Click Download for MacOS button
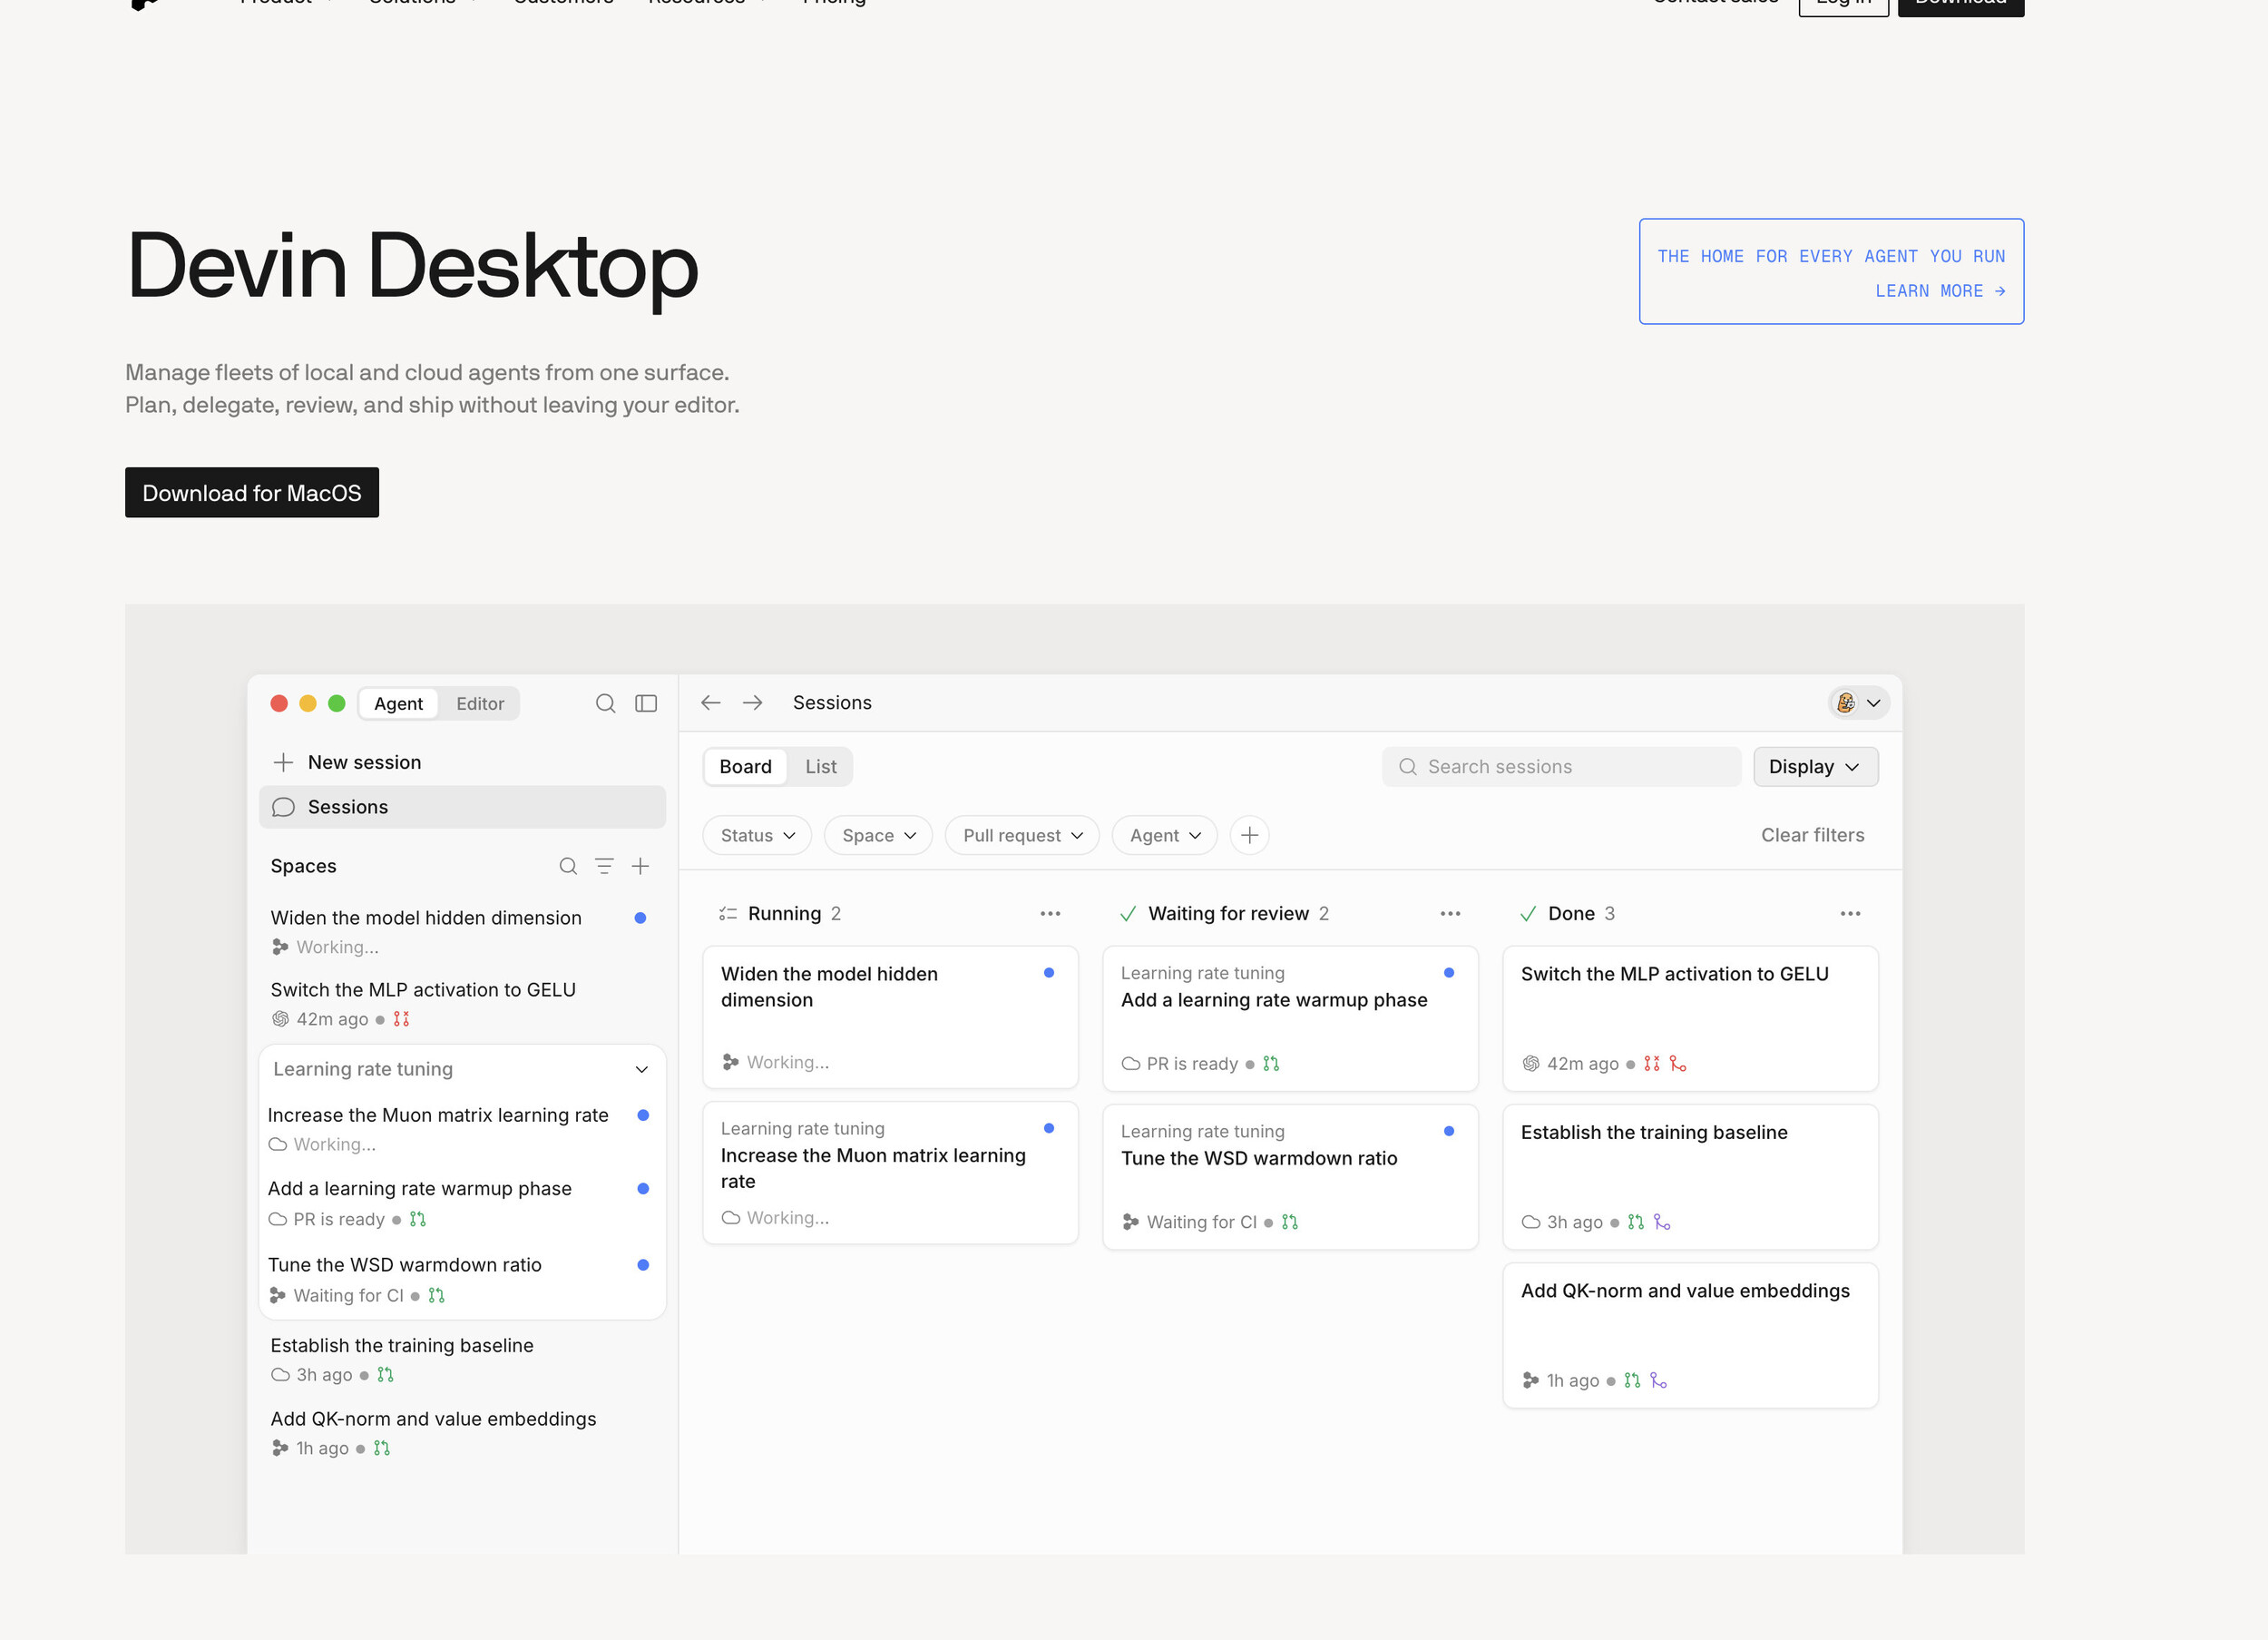Image resolution: width=2268 pixels, height=1640 pixels. click(x=252, y=494)
